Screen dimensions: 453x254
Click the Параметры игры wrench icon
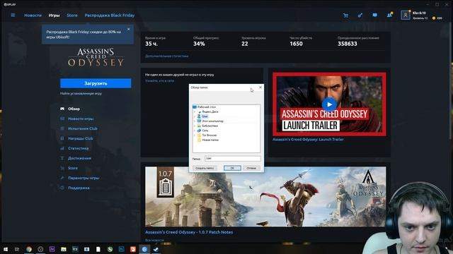tap(62, 178)
